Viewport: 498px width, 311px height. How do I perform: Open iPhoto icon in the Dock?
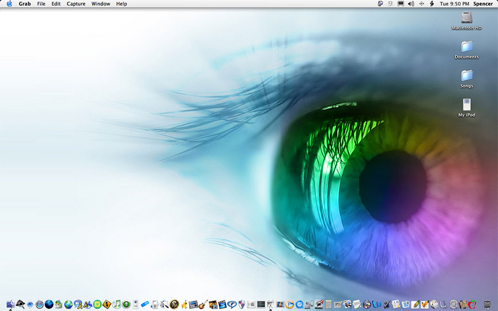[213, 305]
